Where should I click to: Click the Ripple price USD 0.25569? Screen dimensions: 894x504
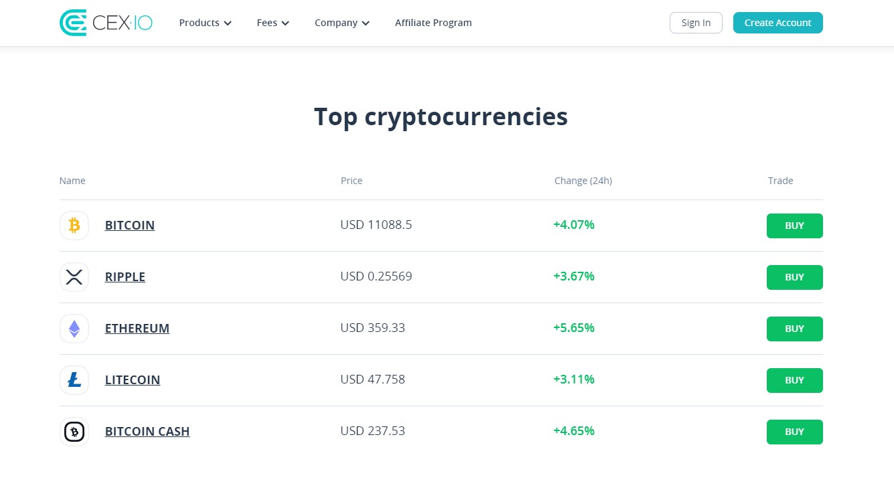376,276
